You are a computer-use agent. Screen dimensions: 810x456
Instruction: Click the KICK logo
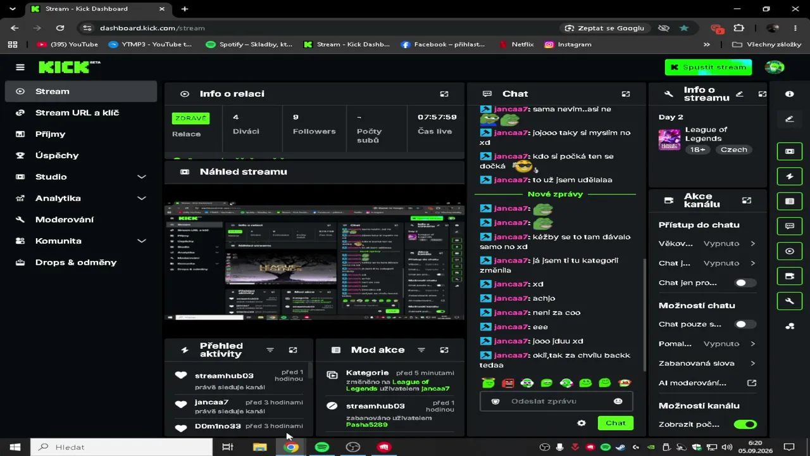point(69,66)
